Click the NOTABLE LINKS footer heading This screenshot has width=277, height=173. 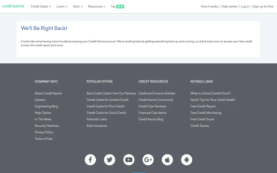coord(201,82)
